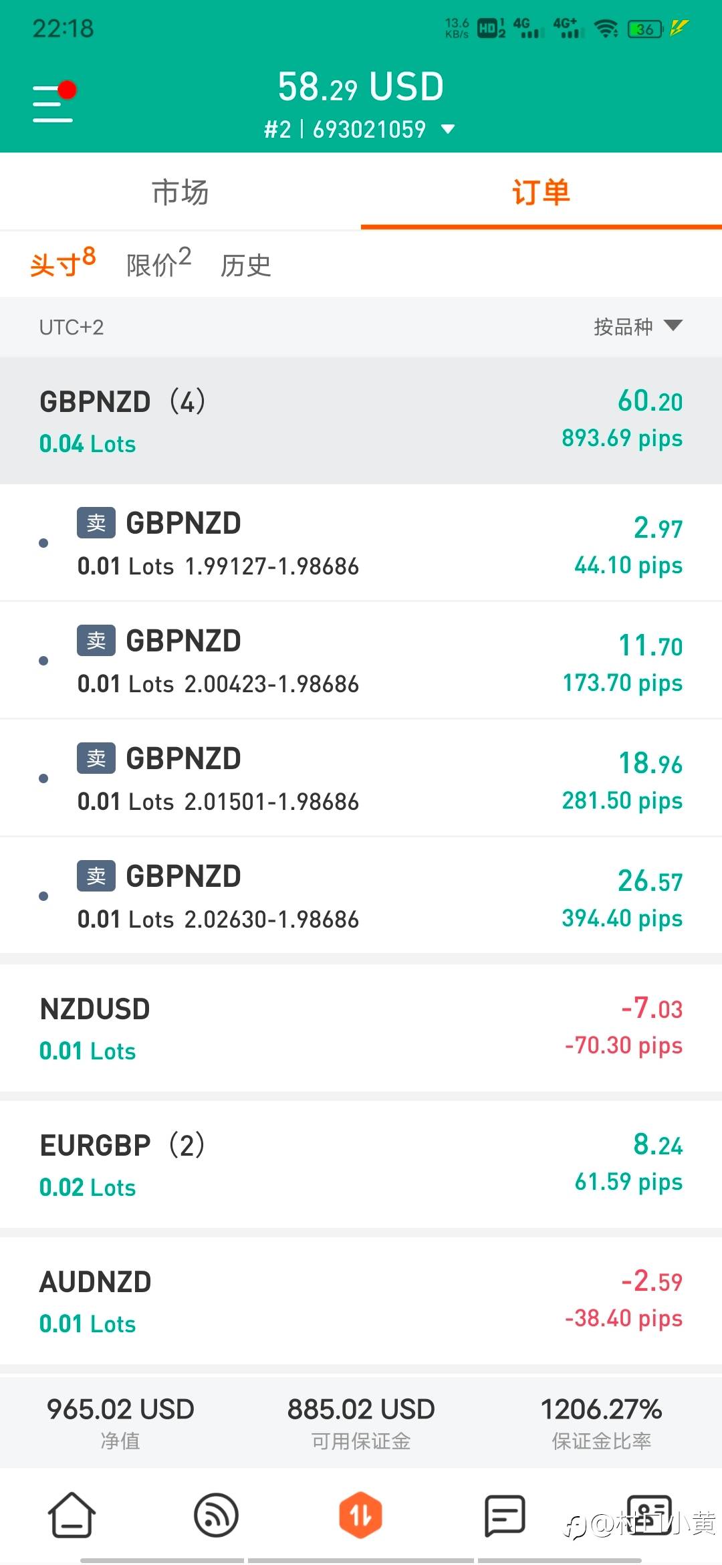Image resolution: width=722 pixels, height=1565 pixels.
Task: Tap the orange trade arrows icon
Action: pos(360,1515)
